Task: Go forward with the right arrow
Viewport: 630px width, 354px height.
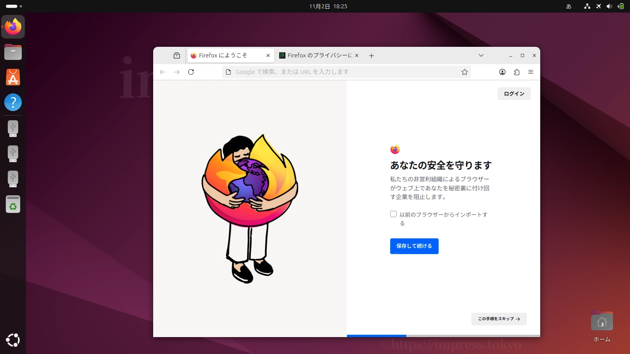Action: [x=177, y=72]
